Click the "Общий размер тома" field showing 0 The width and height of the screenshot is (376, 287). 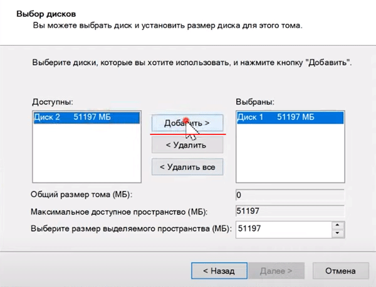(x=289, y=194)
